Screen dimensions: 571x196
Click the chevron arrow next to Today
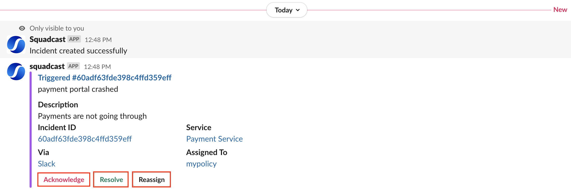point(298,10)
